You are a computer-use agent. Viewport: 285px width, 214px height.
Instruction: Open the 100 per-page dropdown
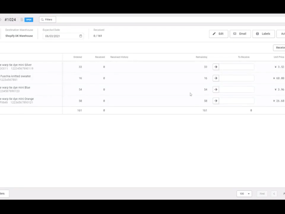(244, 194)
